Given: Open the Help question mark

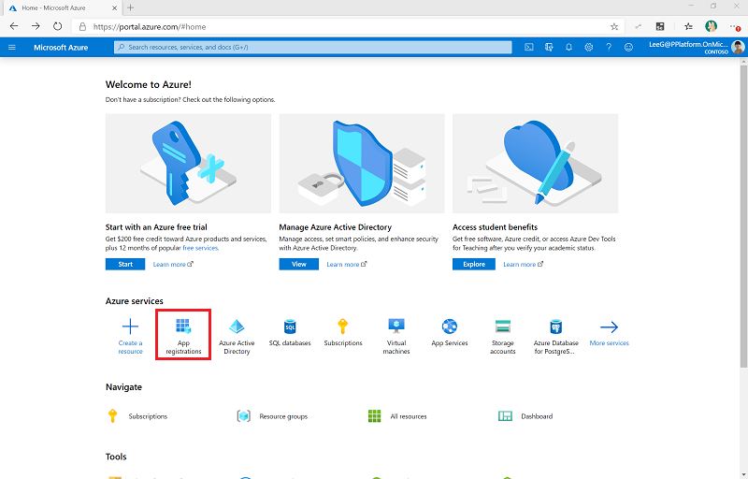Looking at the screenshot, I should pos(609,47).
